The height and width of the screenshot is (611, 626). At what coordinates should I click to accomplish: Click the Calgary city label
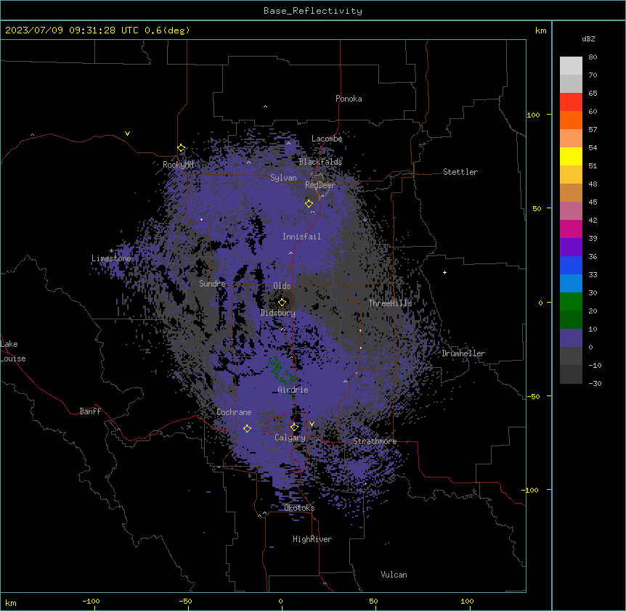pos(290,438)
